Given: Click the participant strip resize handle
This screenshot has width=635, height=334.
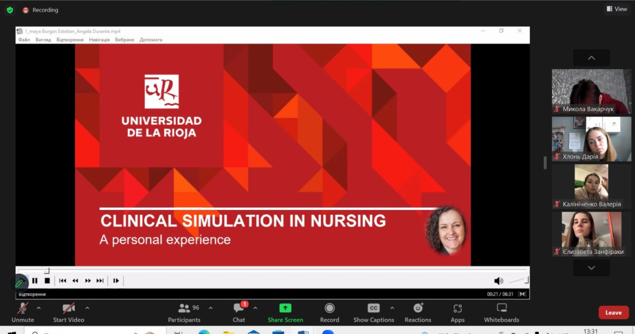Looking at the screenshot, I should pos(545,163).
